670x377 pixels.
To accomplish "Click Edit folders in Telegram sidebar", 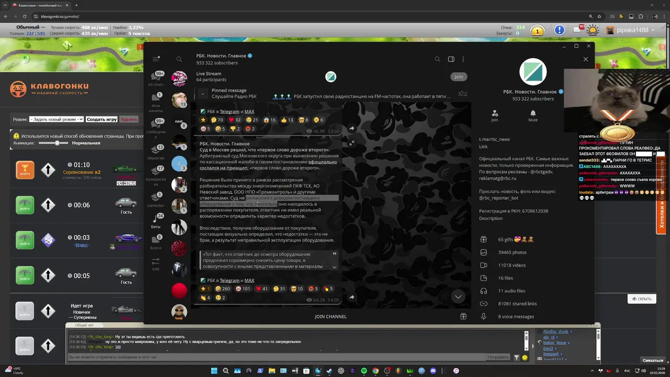I will coord(156,264).
